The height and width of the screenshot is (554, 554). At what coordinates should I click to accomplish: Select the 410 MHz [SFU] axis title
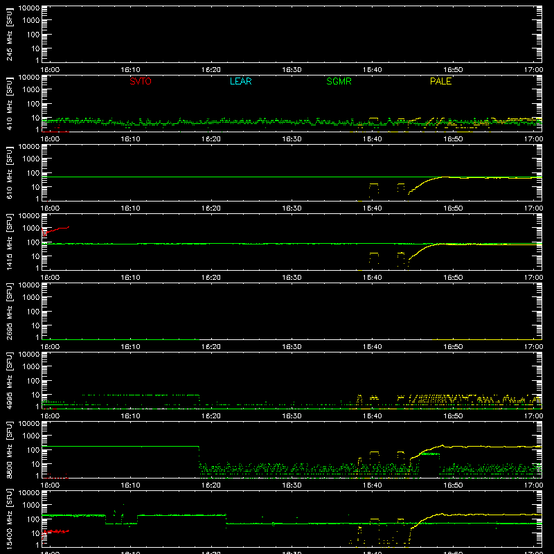tap(9, 103)
